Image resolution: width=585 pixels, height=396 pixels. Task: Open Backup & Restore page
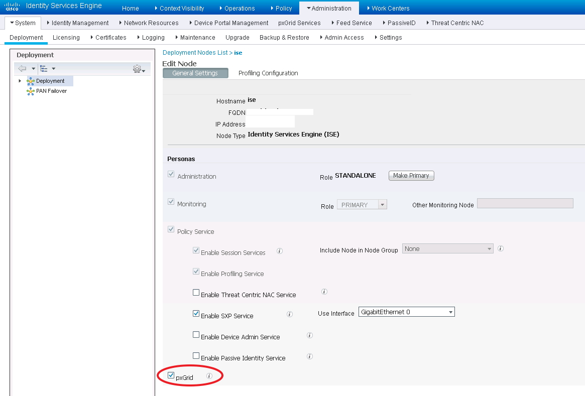click(x=284, y=37)
